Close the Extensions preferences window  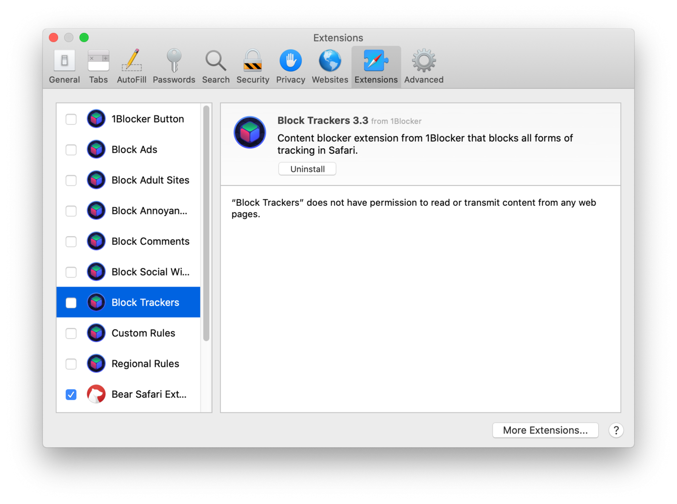[x=54, y=37]
